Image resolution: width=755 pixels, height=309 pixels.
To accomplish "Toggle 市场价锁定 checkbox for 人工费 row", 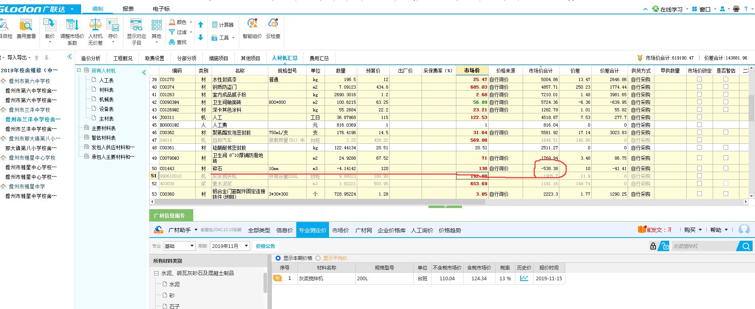I will pyautogui.click(x=700, y=125).
